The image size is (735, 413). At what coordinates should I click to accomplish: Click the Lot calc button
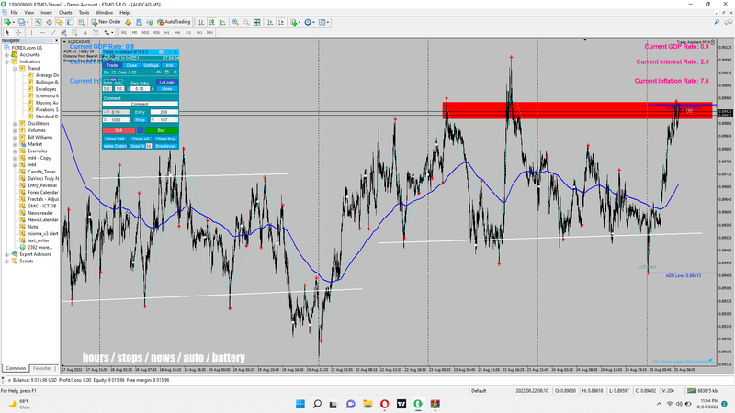(166, 83)
